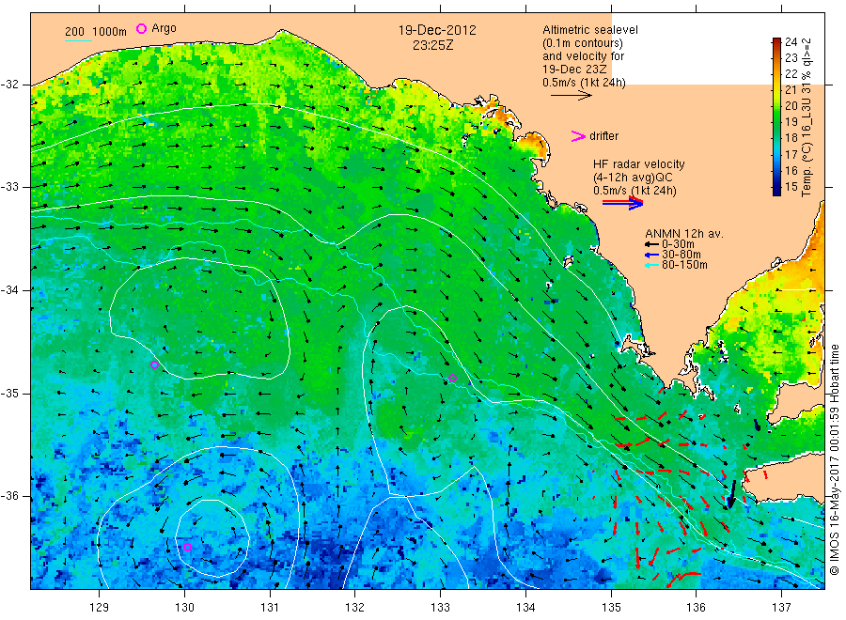Click the temperature colorbar at 24
The height and width of the screenshot is (620, 846).
(776, 41)
